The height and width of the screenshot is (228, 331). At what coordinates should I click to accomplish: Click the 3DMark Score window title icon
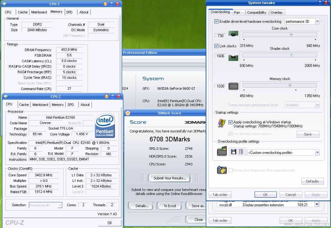[128, 113]
